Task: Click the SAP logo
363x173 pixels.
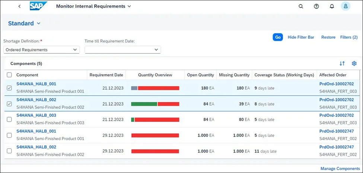Action: click(38, 6)
